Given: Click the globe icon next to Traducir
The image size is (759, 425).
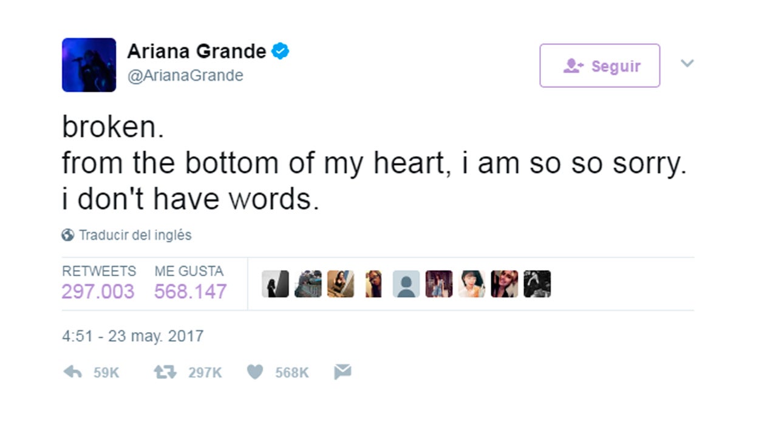Looking at the screenshot, I should 69,234.
